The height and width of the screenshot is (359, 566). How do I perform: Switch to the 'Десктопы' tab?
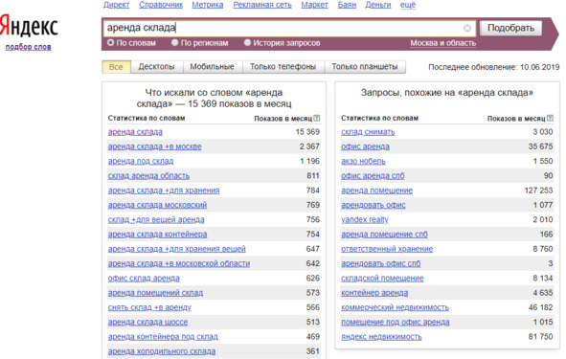[x=156, y=67]
